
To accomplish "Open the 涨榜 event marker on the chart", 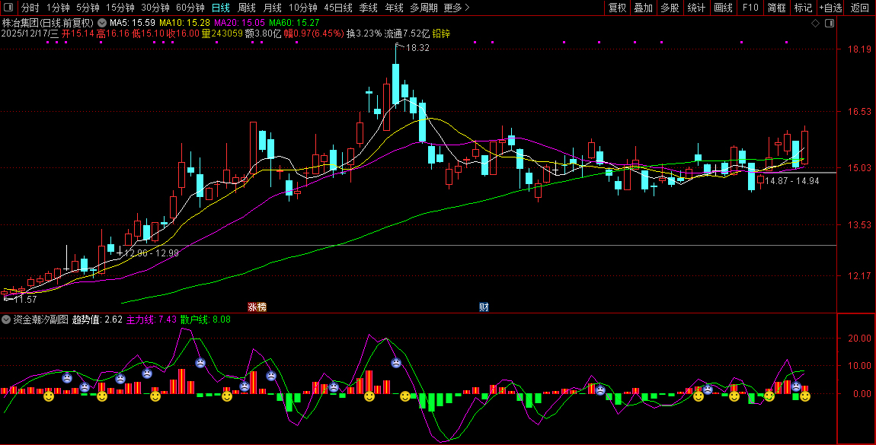I will (x=257, y=307).
